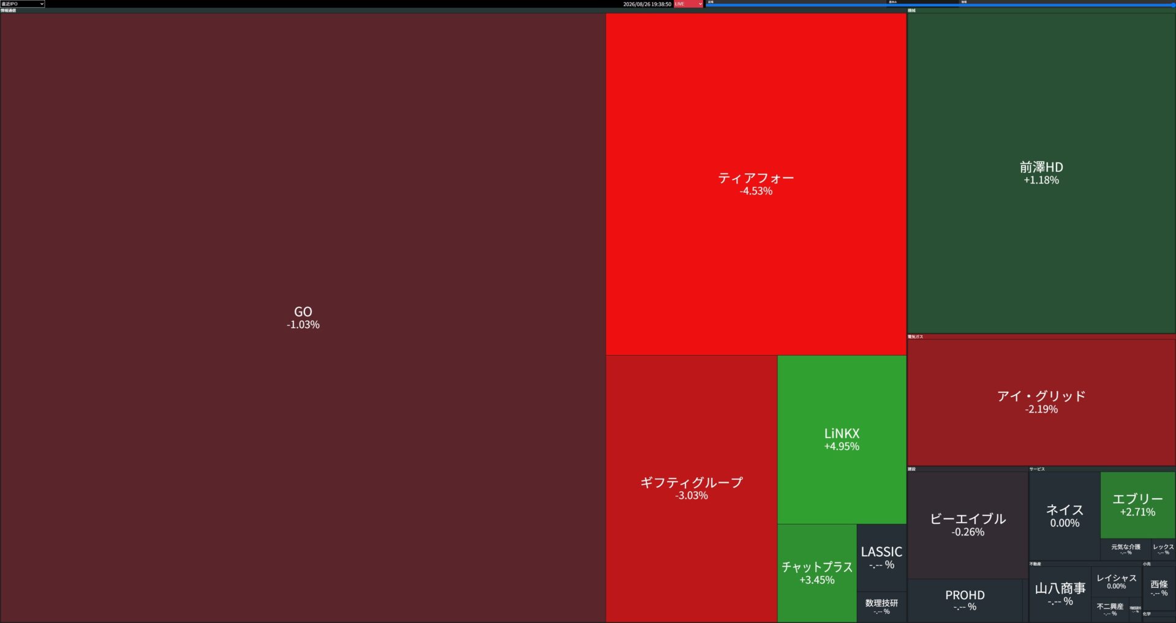
Task: Click the 西條 tile
Action: [1159, 588]
